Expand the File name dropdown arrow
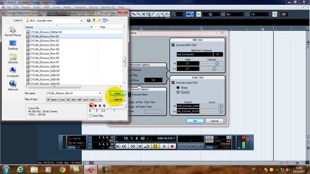 100,93
